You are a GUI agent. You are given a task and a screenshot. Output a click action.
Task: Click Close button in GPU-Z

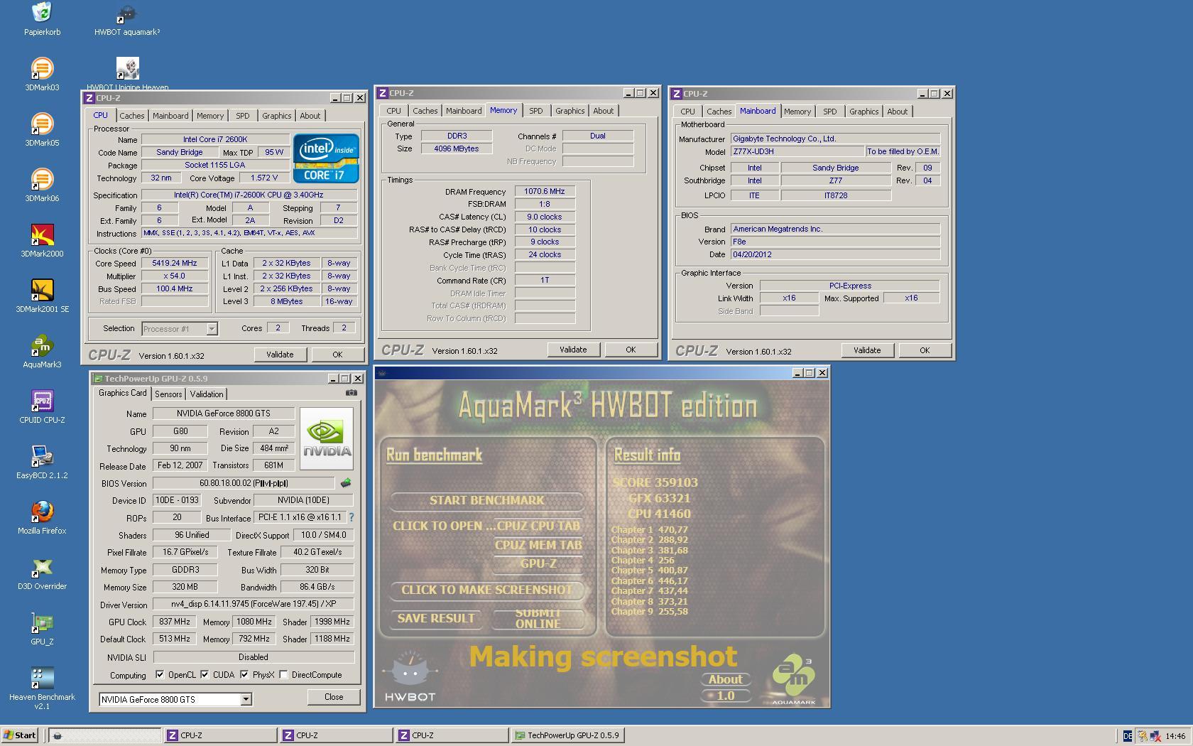coord(334,697)
